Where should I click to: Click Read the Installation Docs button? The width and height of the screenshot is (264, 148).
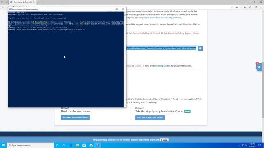75,118
